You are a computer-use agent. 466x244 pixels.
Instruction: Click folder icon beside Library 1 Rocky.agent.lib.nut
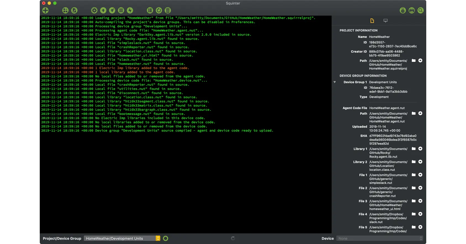pyautogui.click(x=414, y=149)
